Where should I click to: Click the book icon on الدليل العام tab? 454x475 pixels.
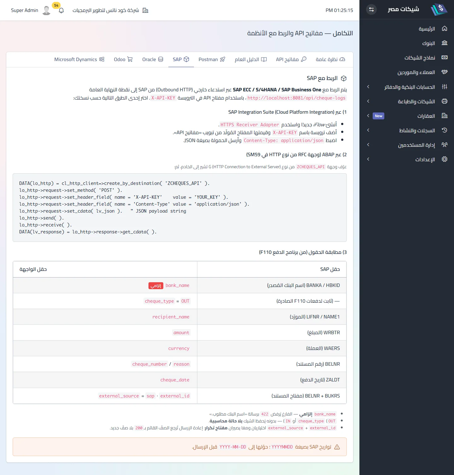[x=264, y=59]
